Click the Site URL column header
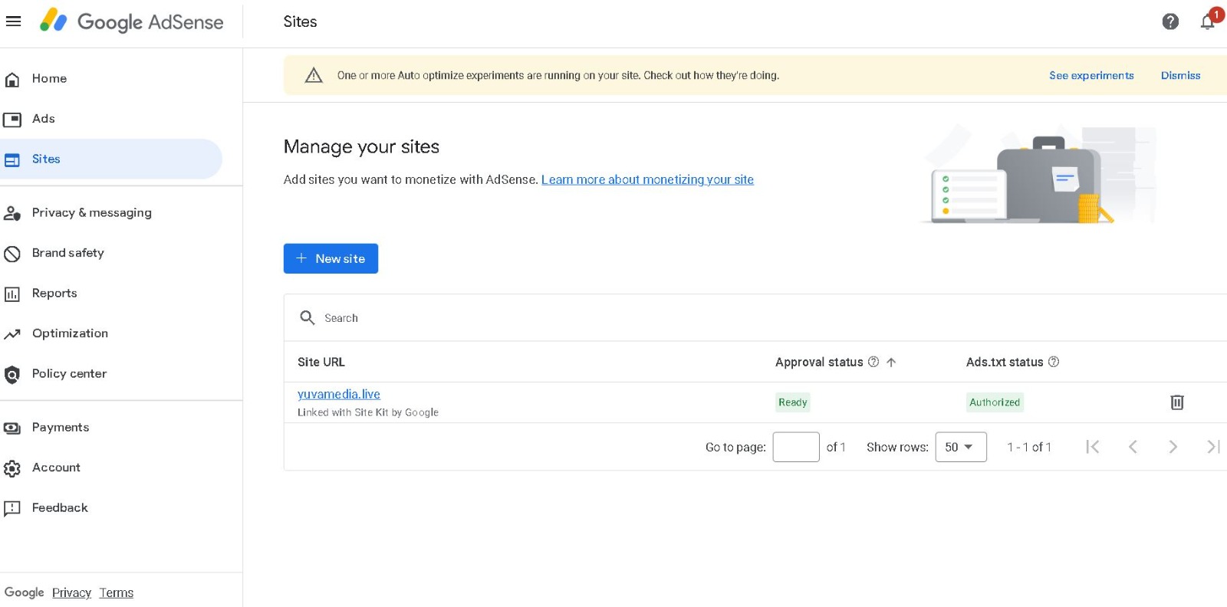Screen dimensions: 1227x607 (321, 362)
